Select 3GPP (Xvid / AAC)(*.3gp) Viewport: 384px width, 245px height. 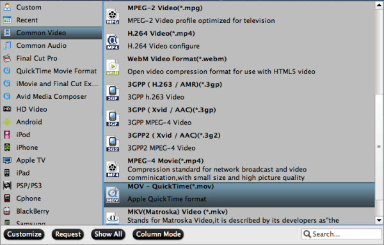239,116
